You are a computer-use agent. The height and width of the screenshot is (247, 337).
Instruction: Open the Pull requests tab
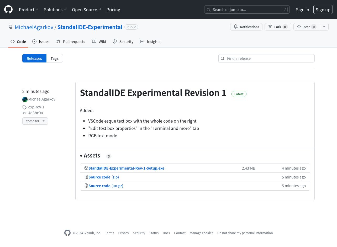(x=71, y=41)
